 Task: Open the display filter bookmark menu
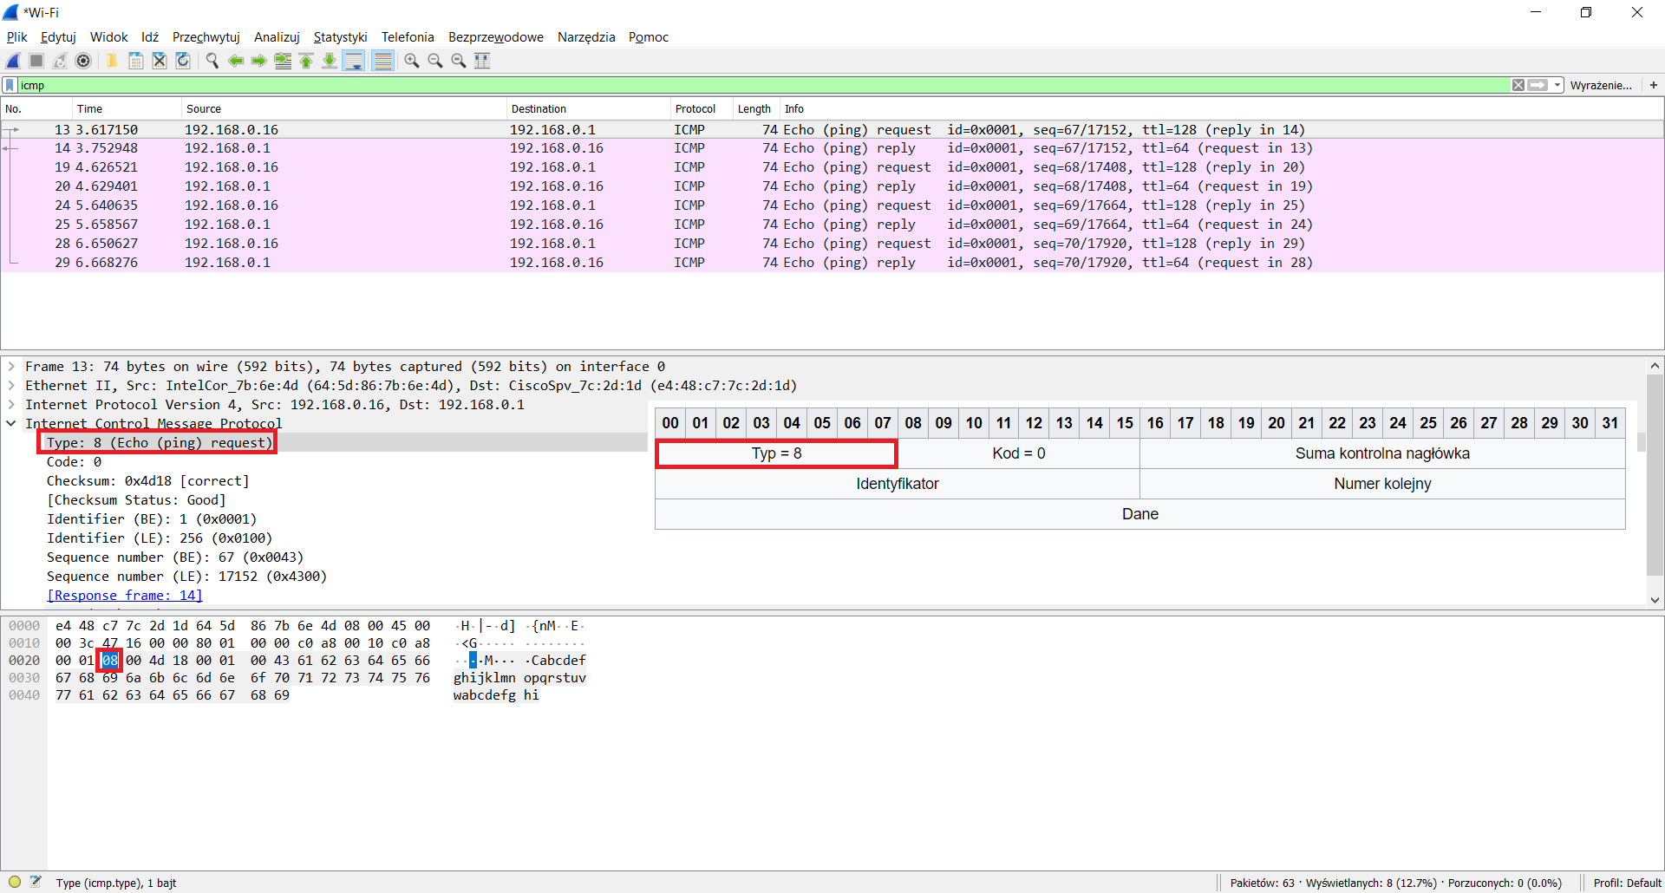pos(10,85)
